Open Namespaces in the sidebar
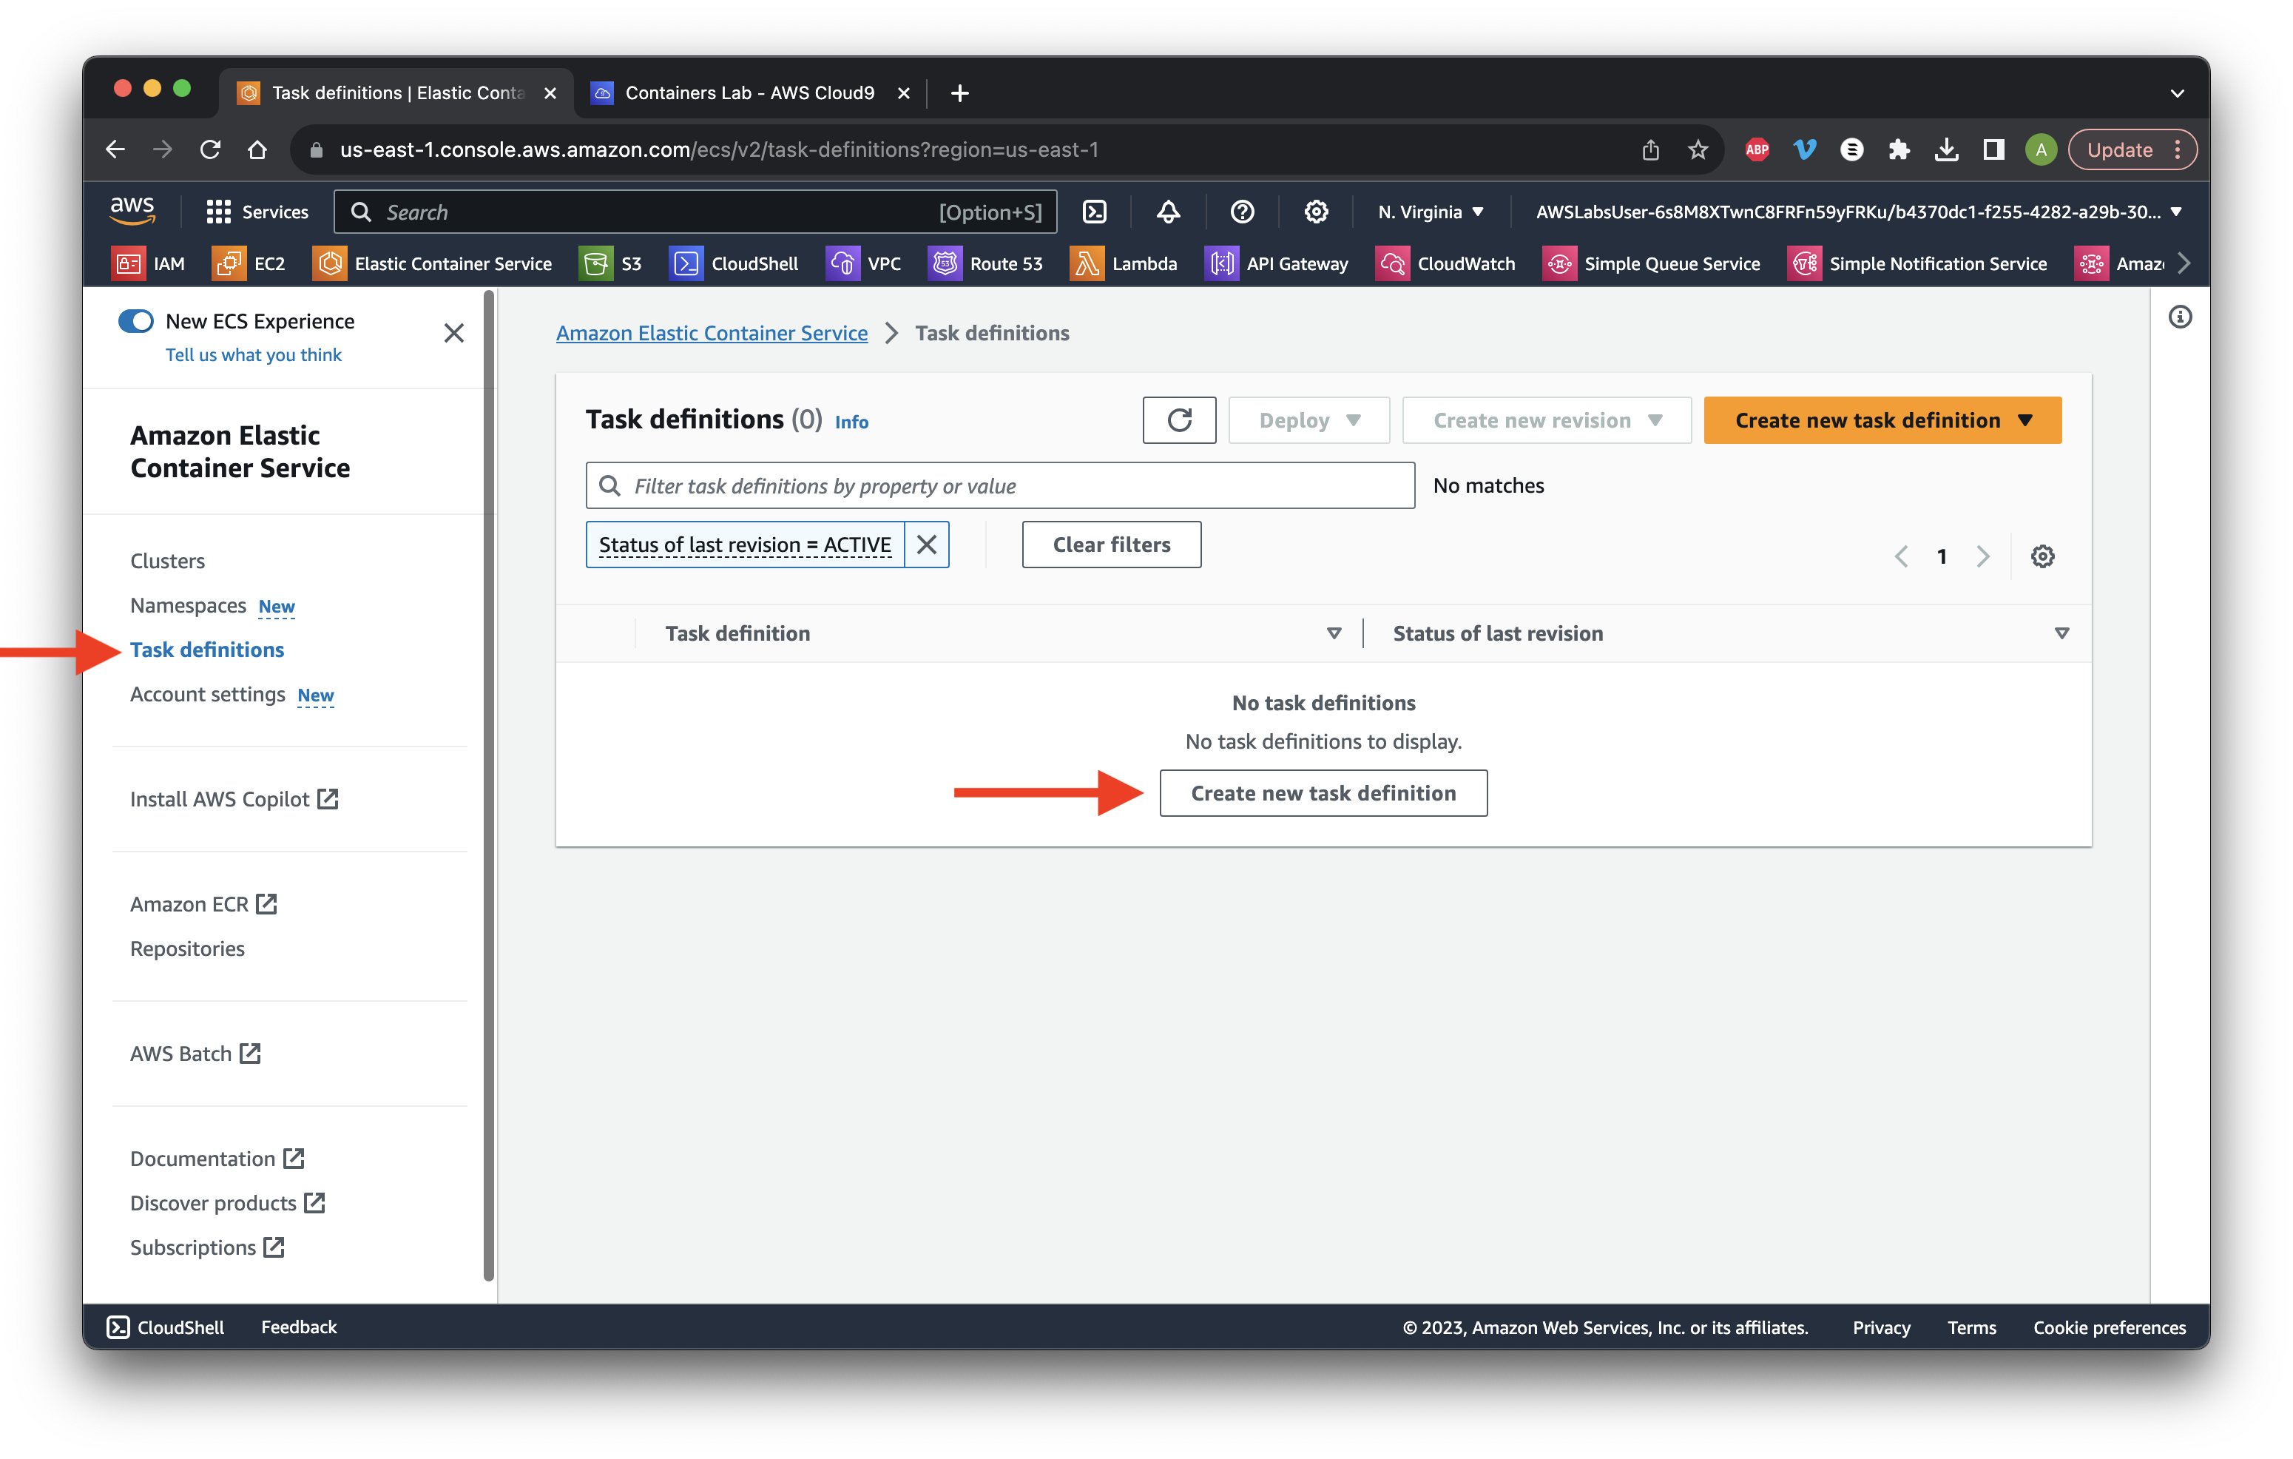Image resolution: width=2293 pixels, height=1459 pixels. pyautogui.click(x=188, y=606)
